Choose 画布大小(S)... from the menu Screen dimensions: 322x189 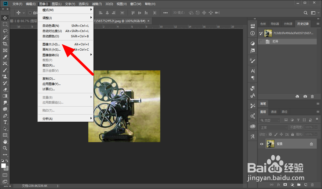point(65,50)
